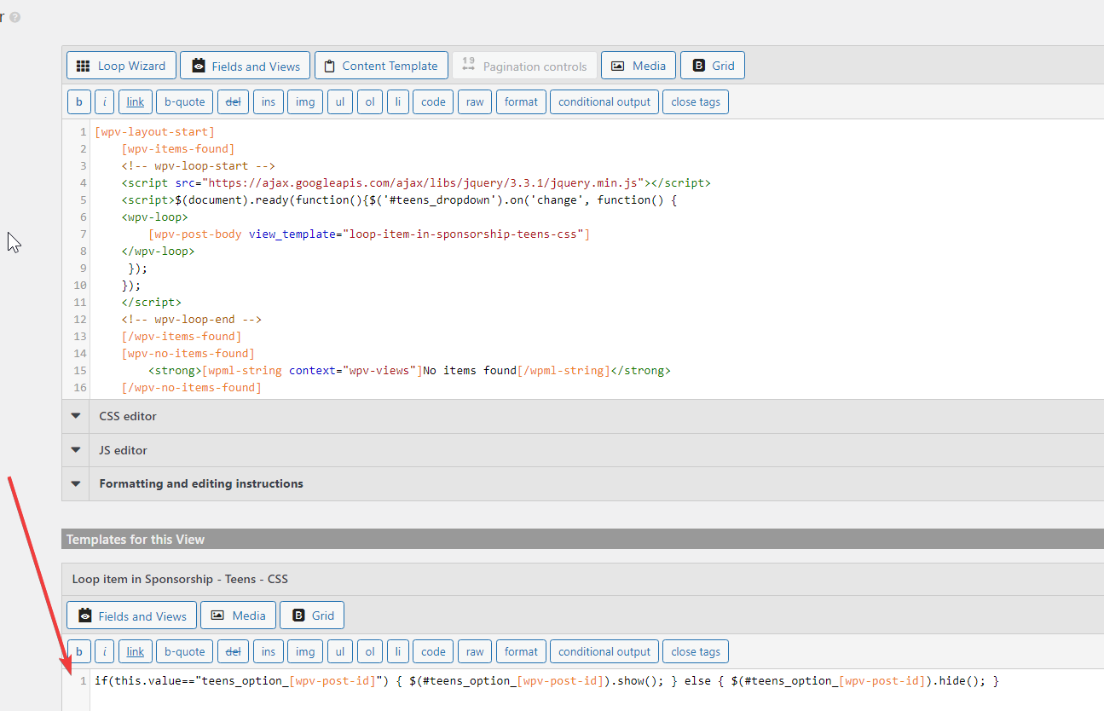Click the Content Template button
The width and height of the screenshot is (1104, 711).
click(x=381, y=66)
